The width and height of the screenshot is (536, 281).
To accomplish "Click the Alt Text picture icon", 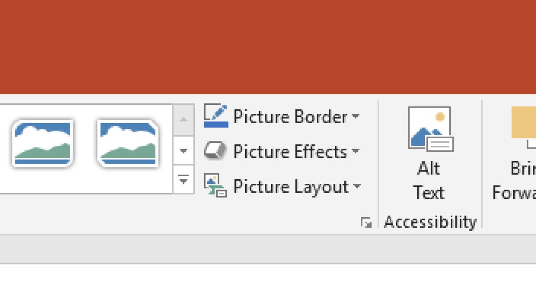I will click(x=429, y=129).
